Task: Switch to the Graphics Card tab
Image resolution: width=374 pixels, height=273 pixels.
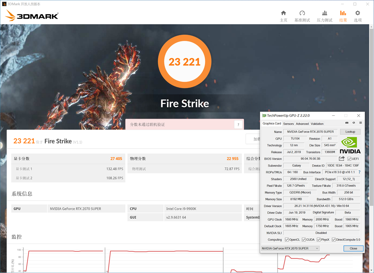Action: [x=272, y=123]
